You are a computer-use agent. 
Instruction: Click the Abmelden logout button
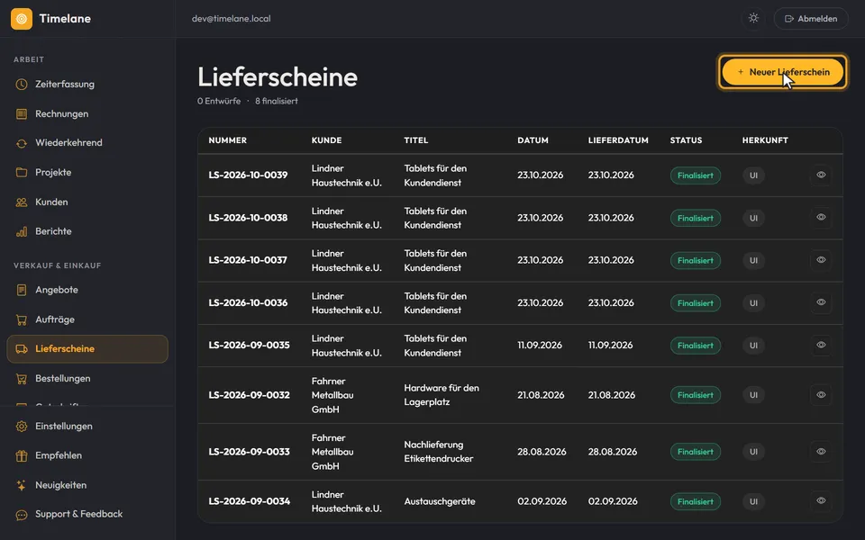pos(811,18)
